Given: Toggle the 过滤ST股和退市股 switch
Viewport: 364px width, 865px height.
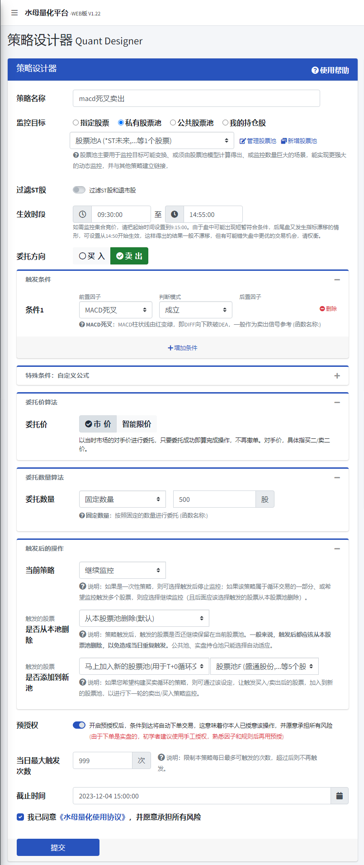Looking at the screenshot, I should pyautogui.click(x=79, y=190).
